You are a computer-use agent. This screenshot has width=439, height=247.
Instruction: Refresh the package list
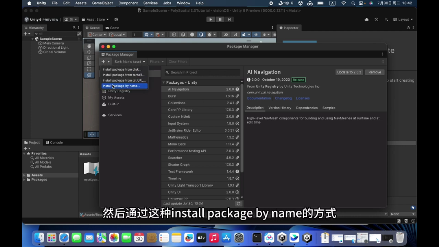pyautogui.click(x=238, y=203)
